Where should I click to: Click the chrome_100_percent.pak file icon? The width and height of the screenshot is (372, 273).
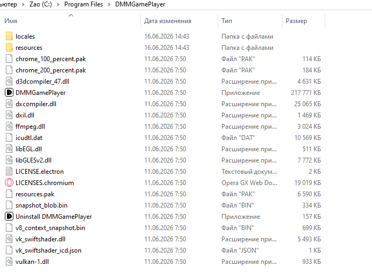[9, 59]
